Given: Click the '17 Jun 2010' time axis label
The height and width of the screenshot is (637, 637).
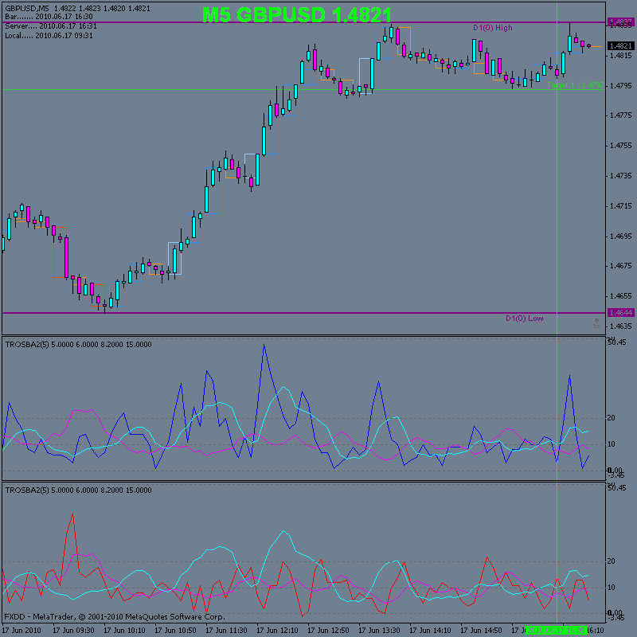Looking at the screenshot, I should point(22,630).
